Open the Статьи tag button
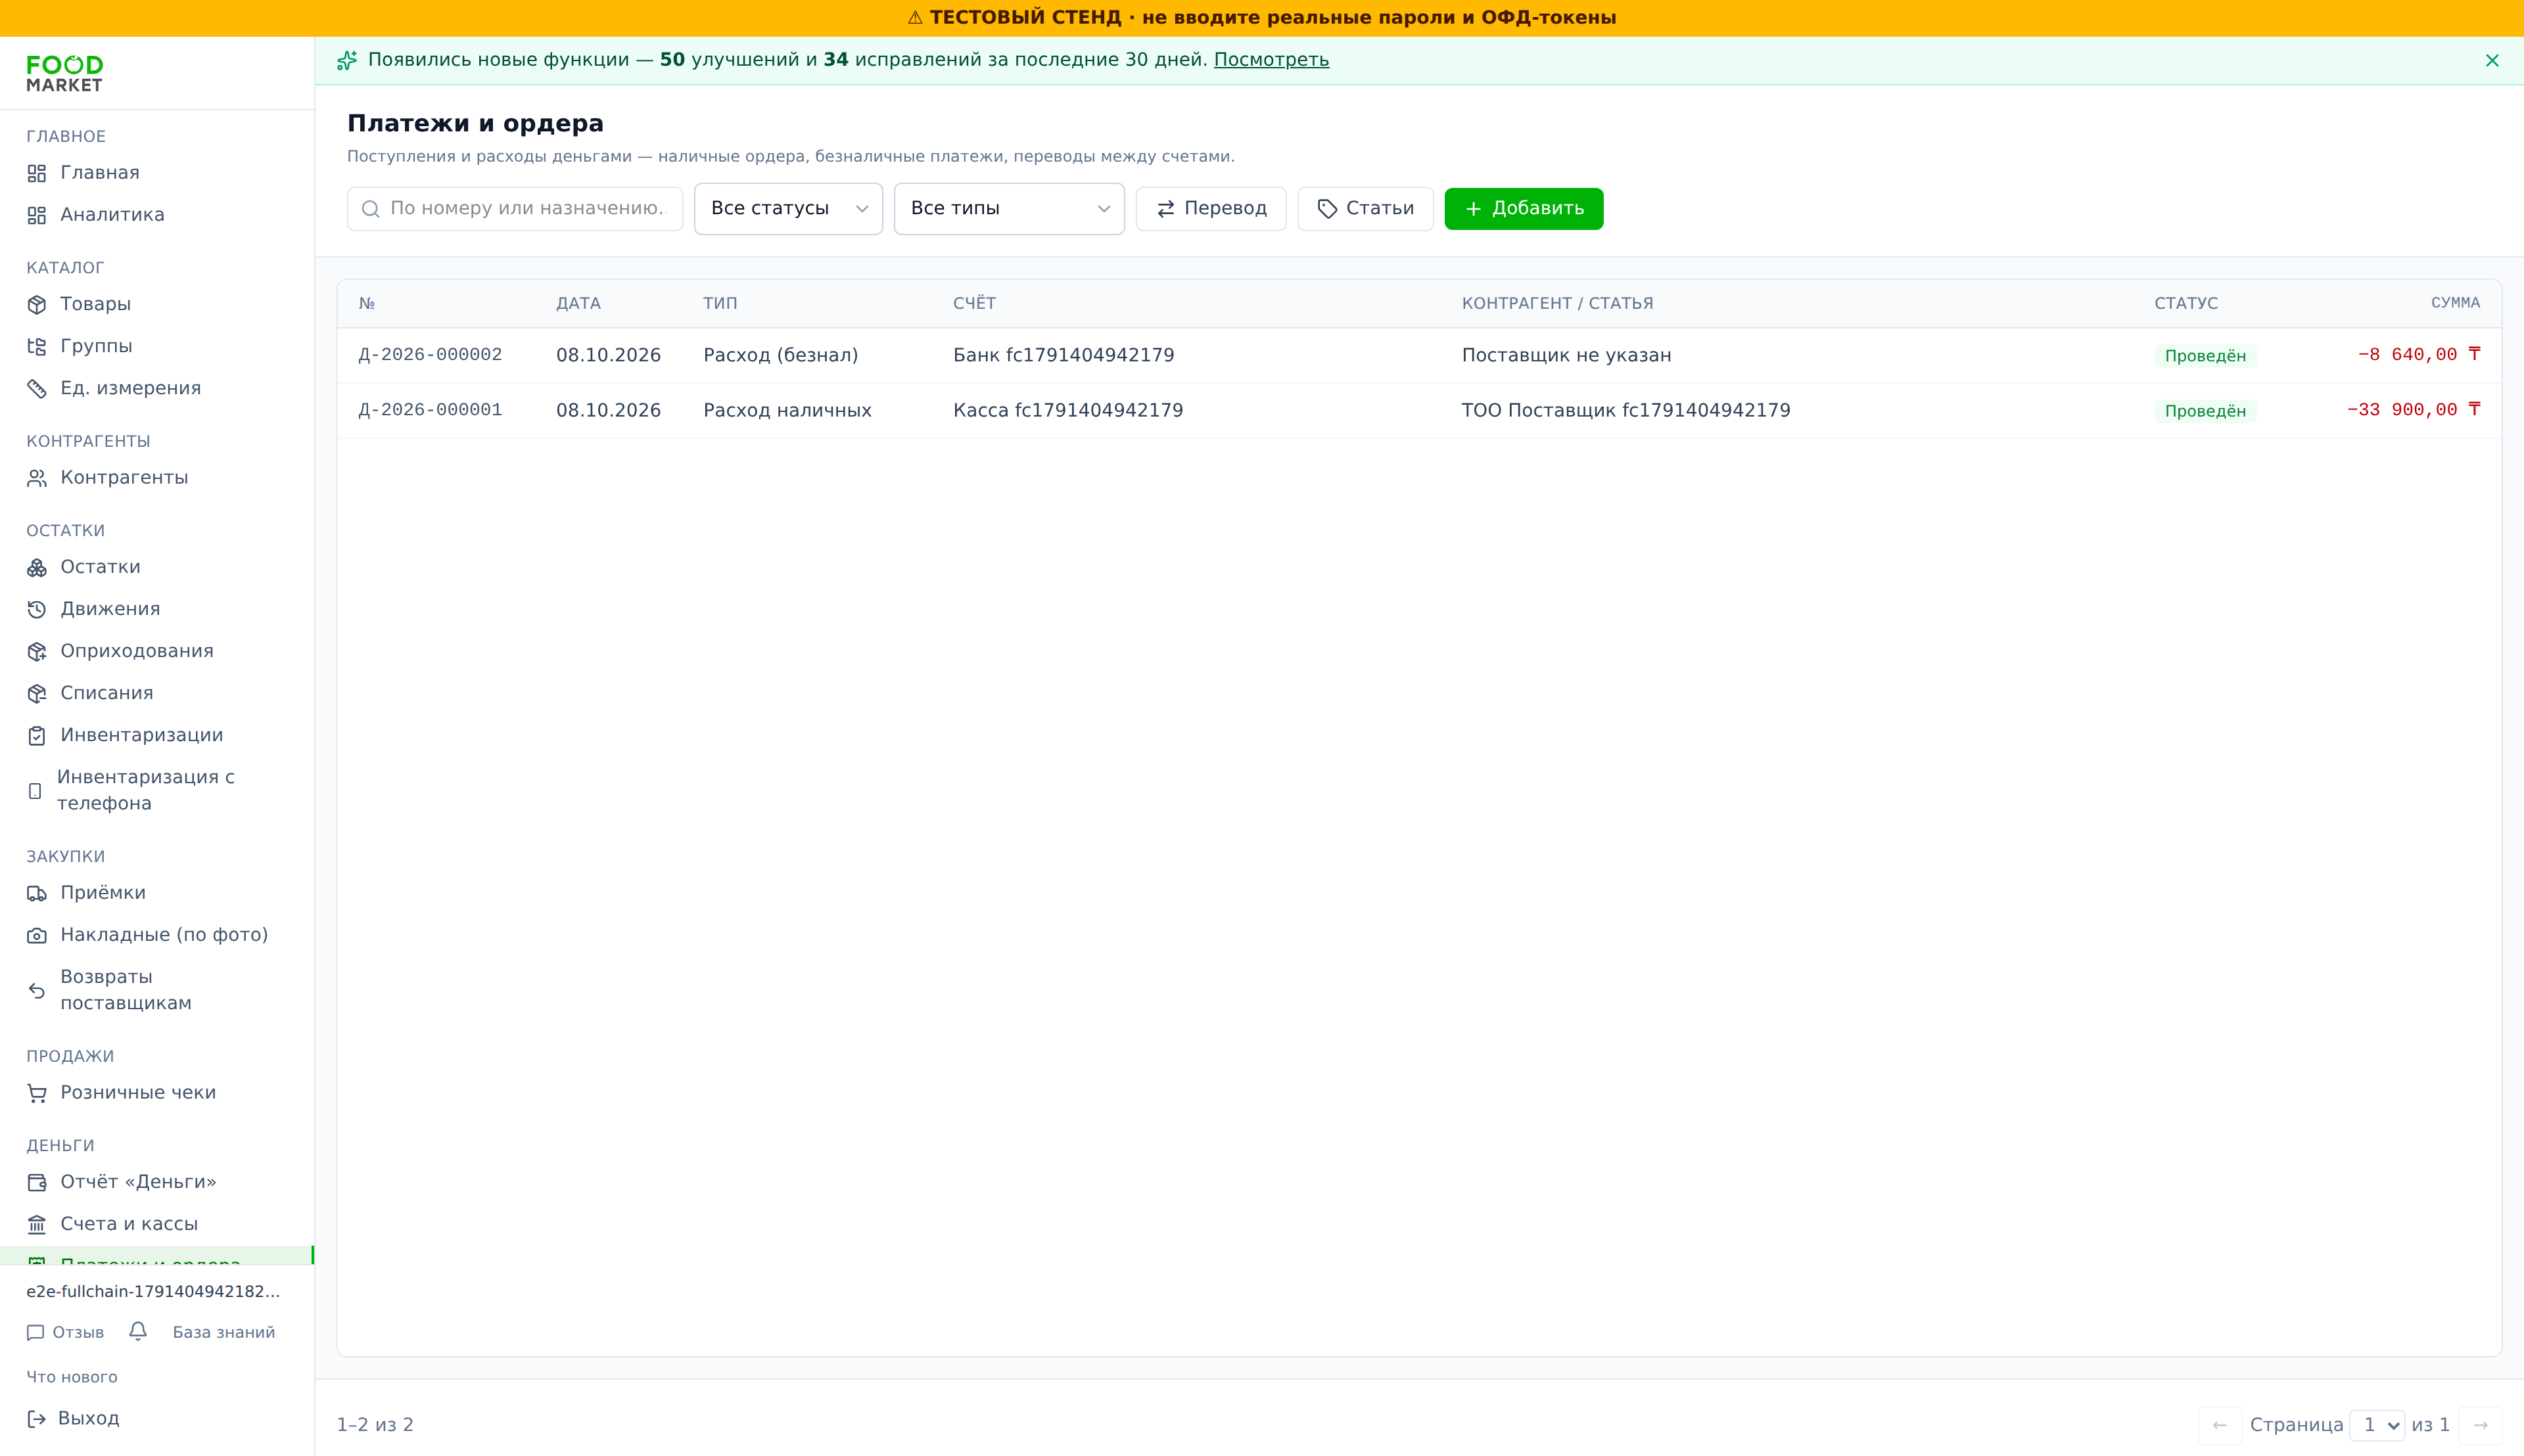Screen dimensions: 2524x1456 click(1365, 209)
